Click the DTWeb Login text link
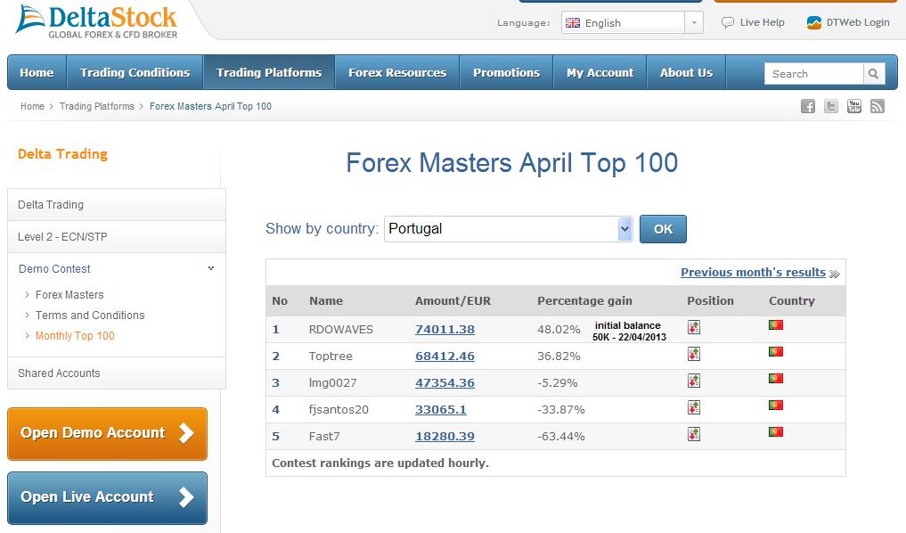 click(858, 22)
